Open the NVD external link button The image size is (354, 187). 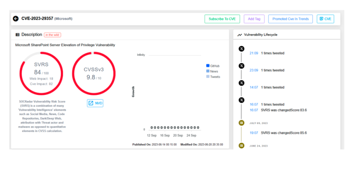tap(95, 103)
